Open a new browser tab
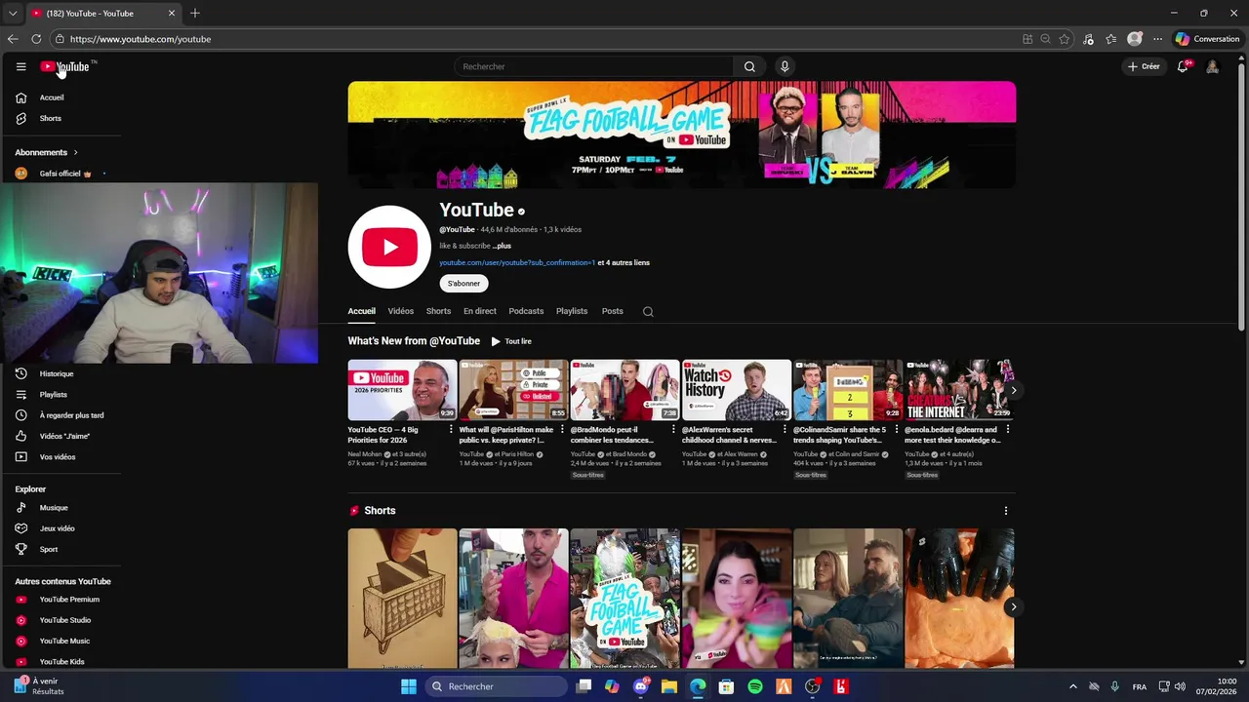Screen dimensions: 1249x702 tap(195, 14)
